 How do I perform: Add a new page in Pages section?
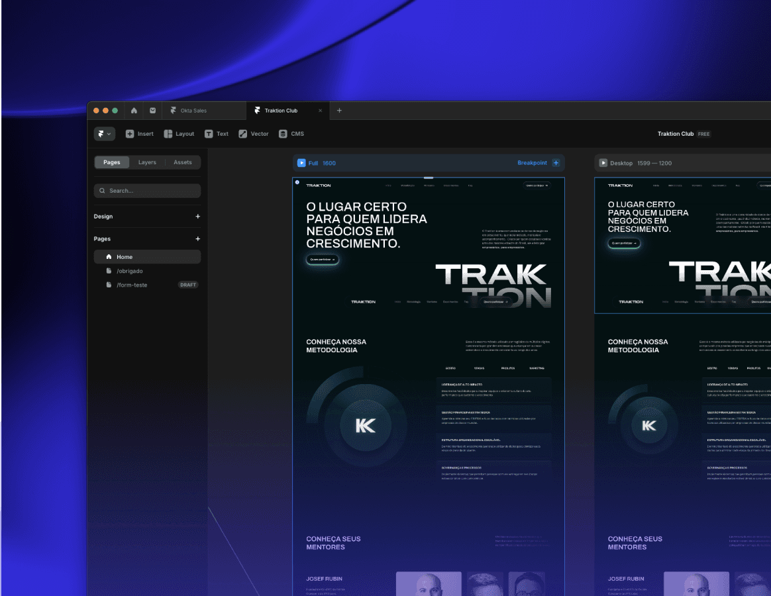(x=197, y=239)
